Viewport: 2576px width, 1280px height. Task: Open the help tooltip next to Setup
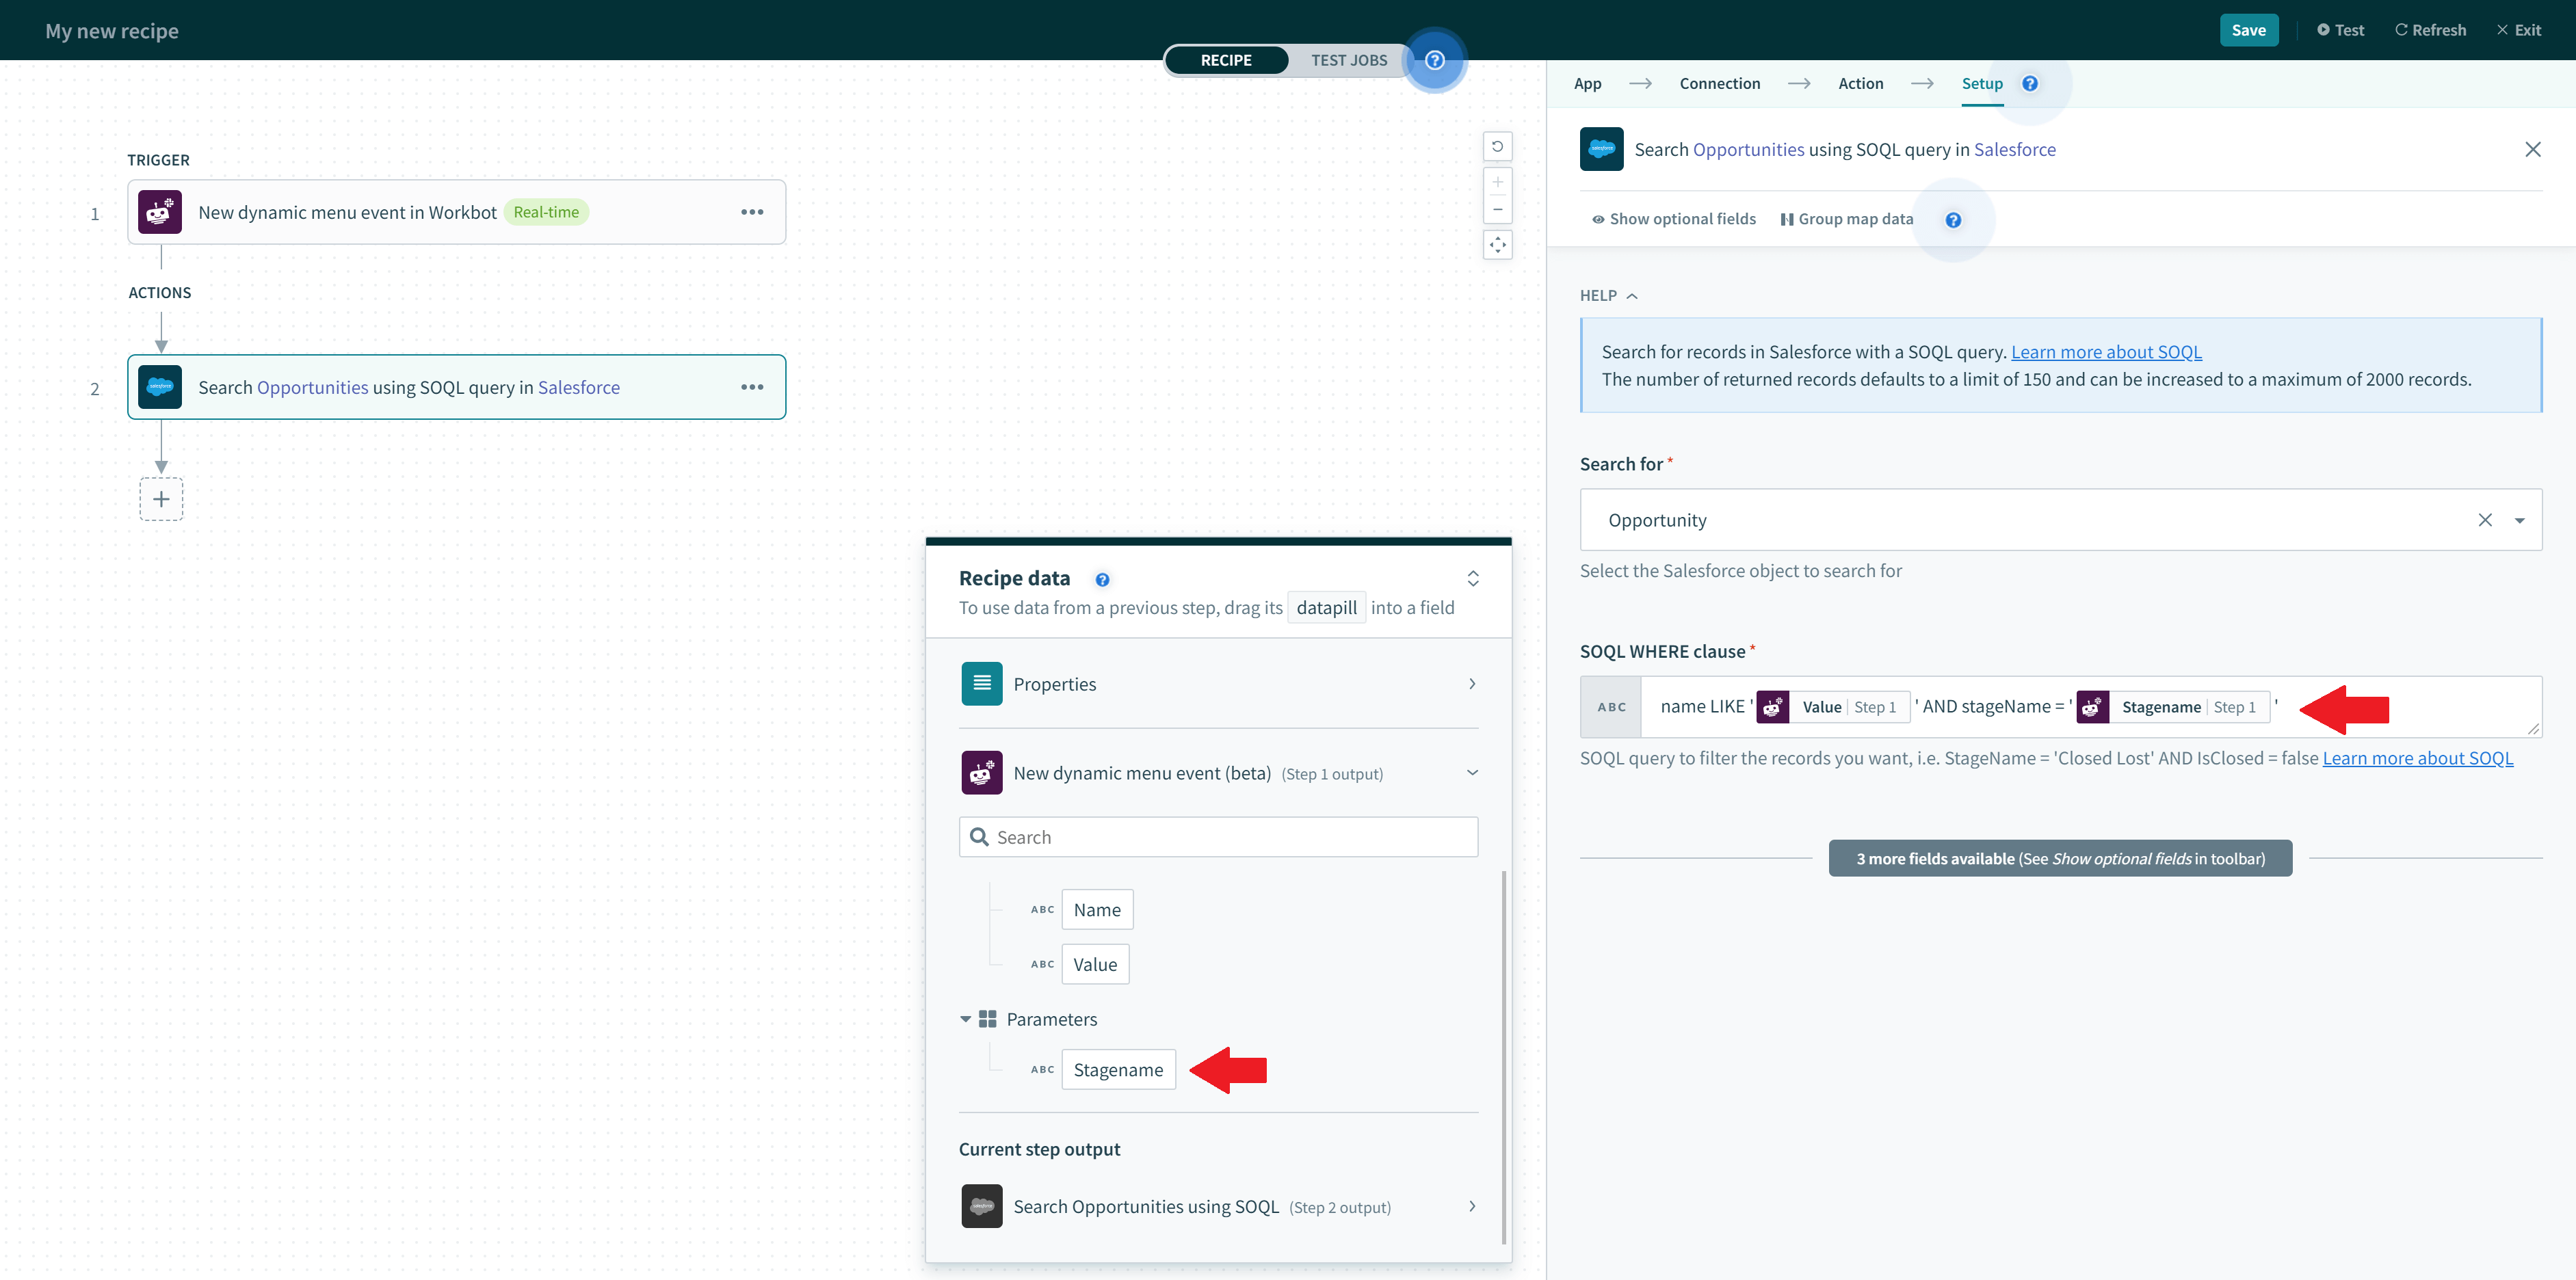click(x=2030, y=83)
